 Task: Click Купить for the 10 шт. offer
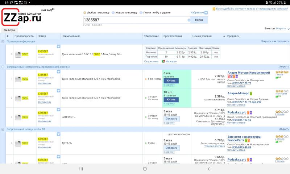[x=171, y=100]
